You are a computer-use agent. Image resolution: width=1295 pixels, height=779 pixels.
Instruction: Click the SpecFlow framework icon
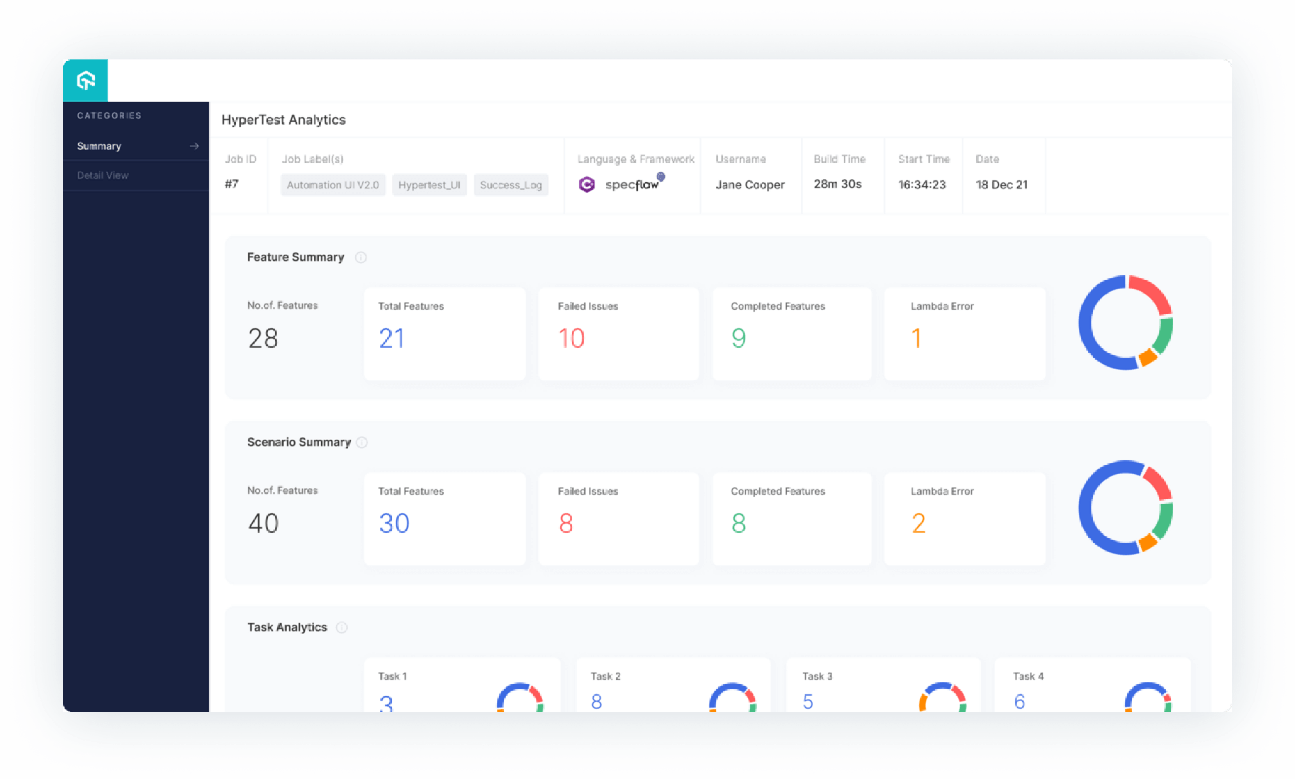[x=586, y=184]
